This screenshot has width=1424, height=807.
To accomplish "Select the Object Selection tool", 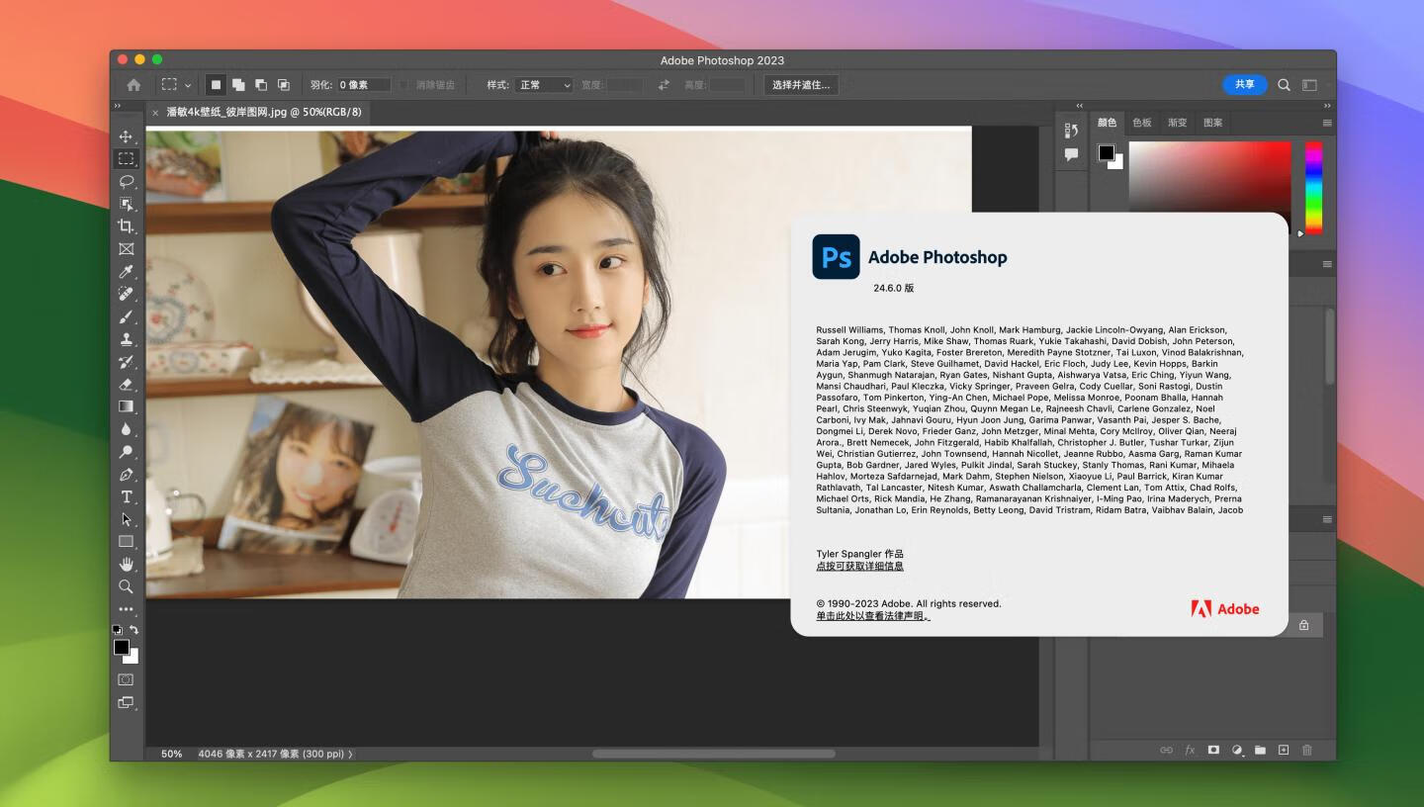I will (x=126, y=204).
